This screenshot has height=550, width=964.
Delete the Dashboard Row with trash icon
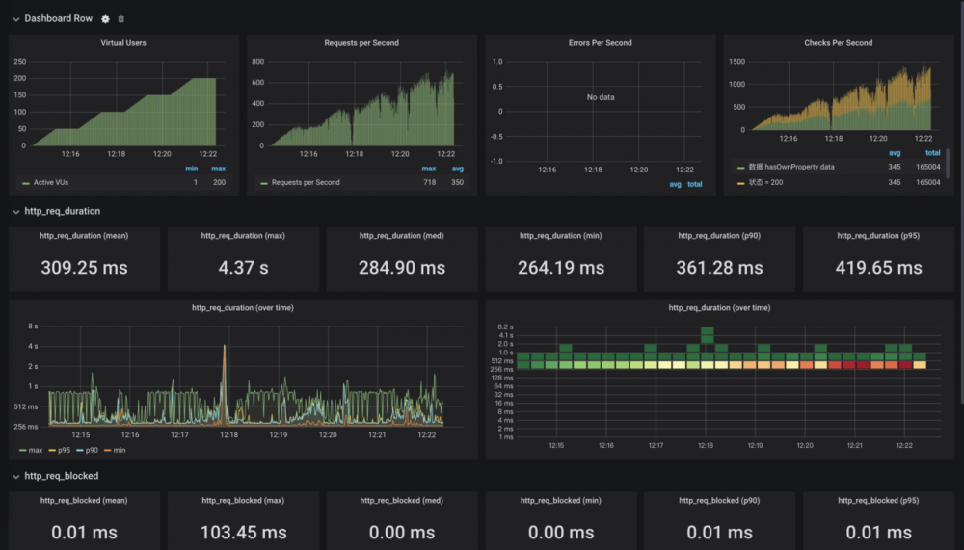pyautogui.click(x=121, y=19)
